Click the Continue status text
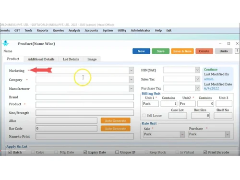 tap(211, 70)
